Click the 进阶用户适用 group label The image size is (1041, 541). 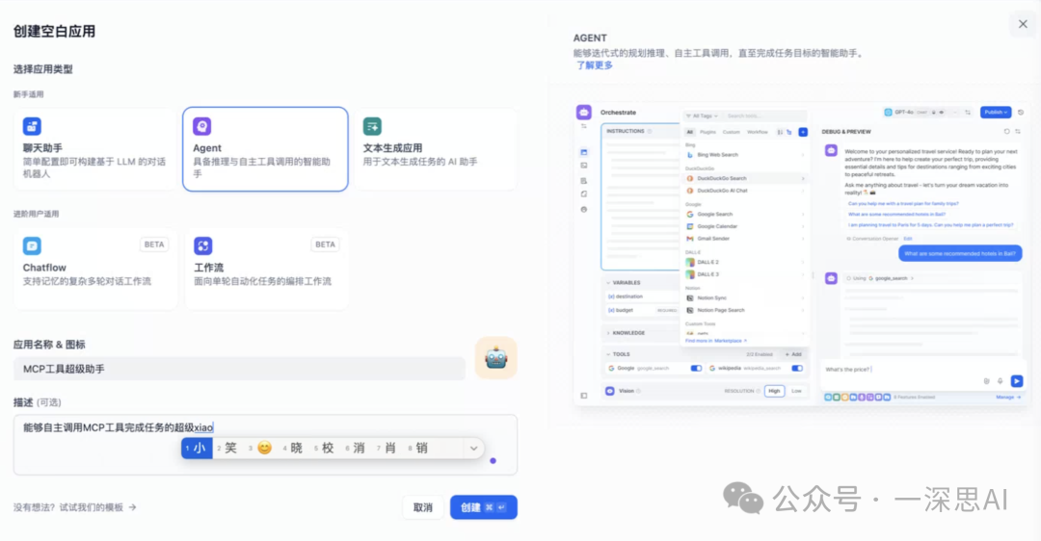click(x=37, y=214)
